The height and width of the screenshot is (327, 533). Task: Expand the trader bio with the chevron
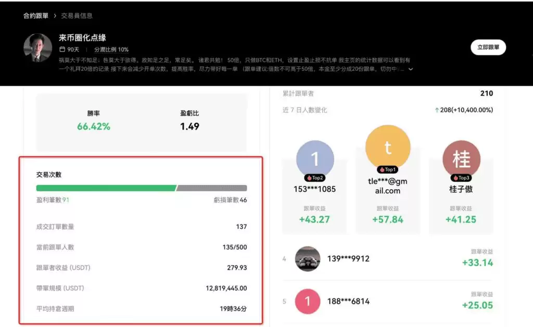411,68
